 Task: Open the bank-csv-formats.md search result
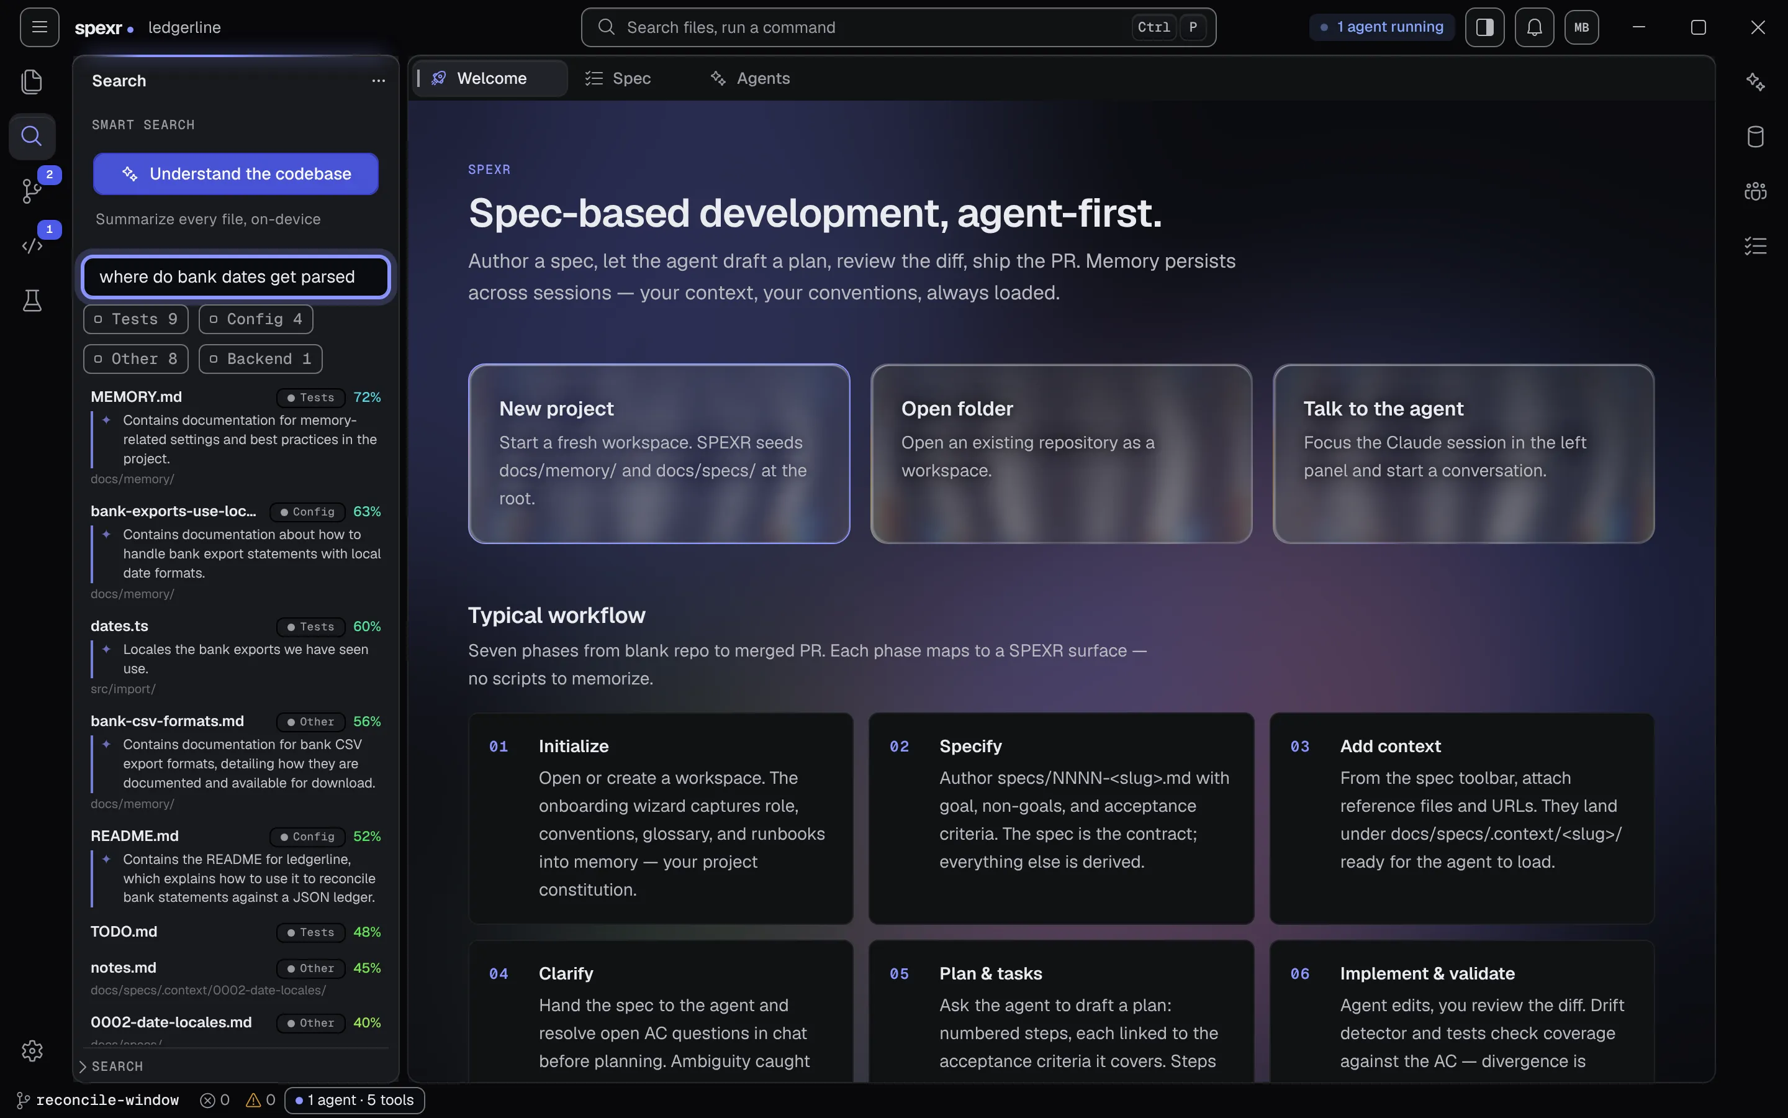point(236,761)
